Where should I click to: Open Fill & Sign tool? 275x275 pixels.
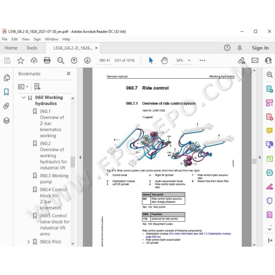point(269,187)
